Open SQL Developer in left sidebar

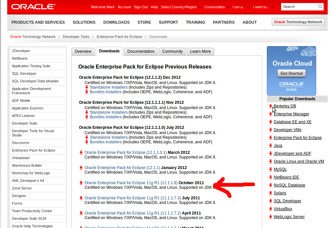pos(24,73)
